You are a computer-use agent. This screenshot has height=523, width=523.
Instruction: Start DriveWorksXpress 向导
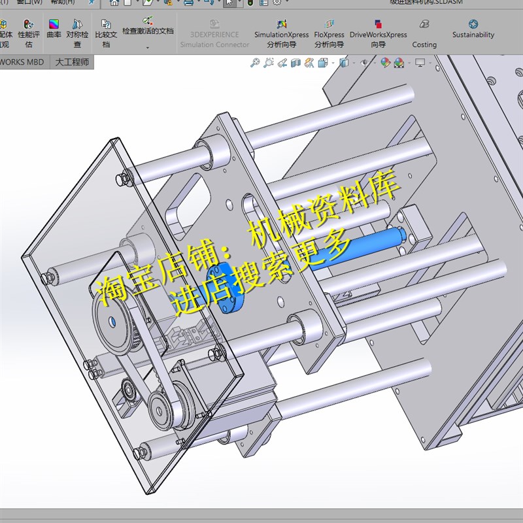point(379,33)
